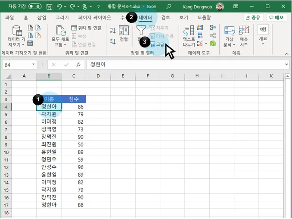292x219 pixels.
Task: Click the sort descending icon
Action: point(113,41)
